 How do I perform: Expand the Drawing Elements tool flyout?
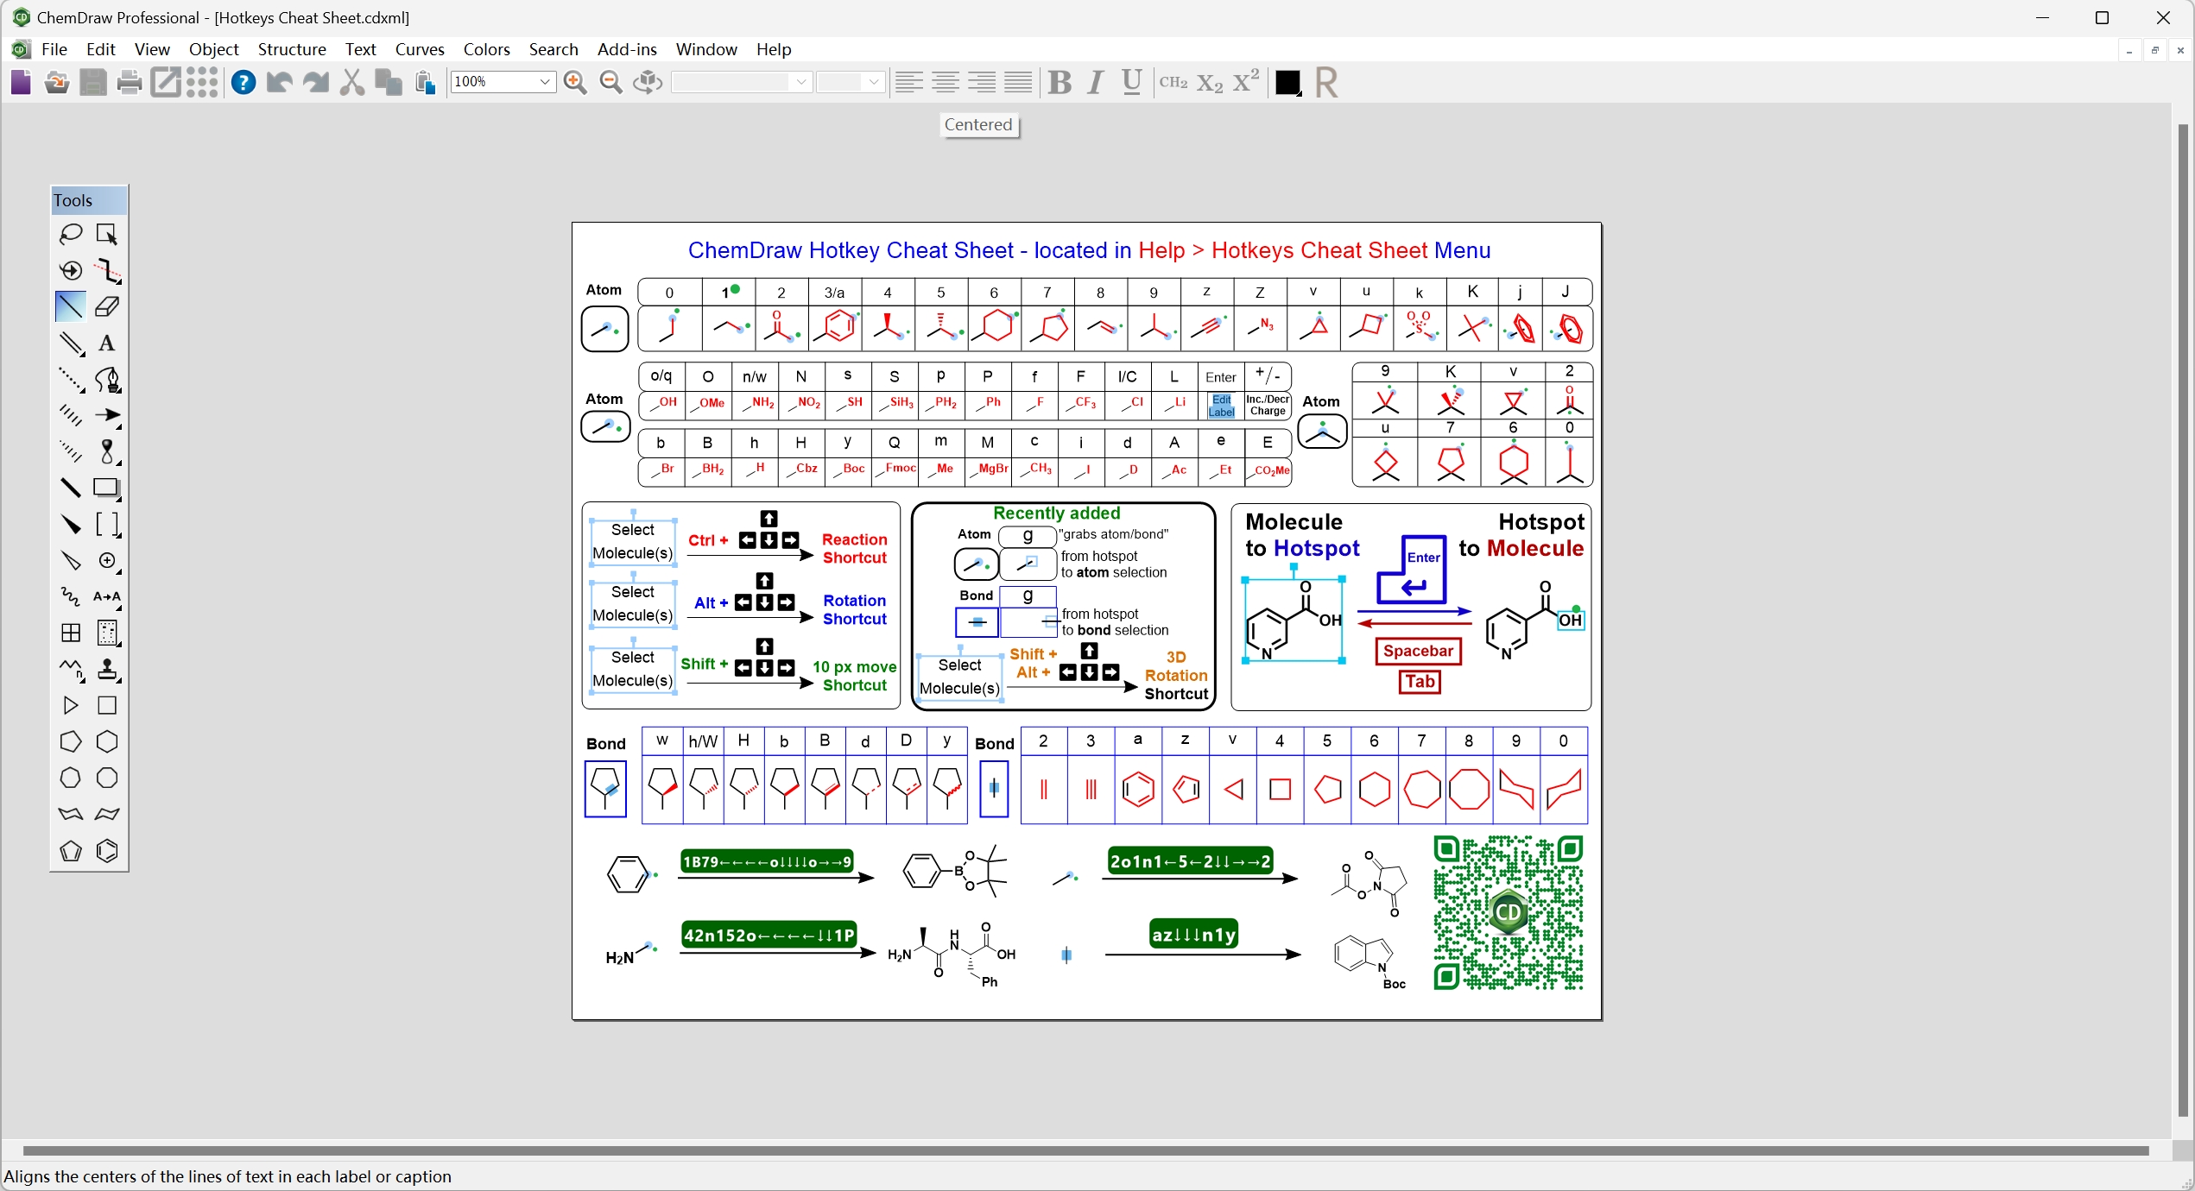click(x=119, y=499)
